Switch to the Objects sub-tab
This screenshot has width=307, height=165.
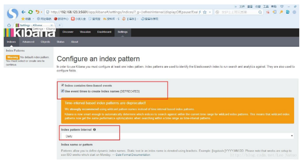click(x=45, y=42)
